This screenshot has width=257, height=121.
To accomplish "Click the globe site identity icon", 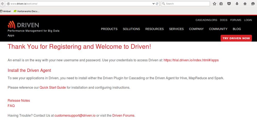I will point(8,4).
